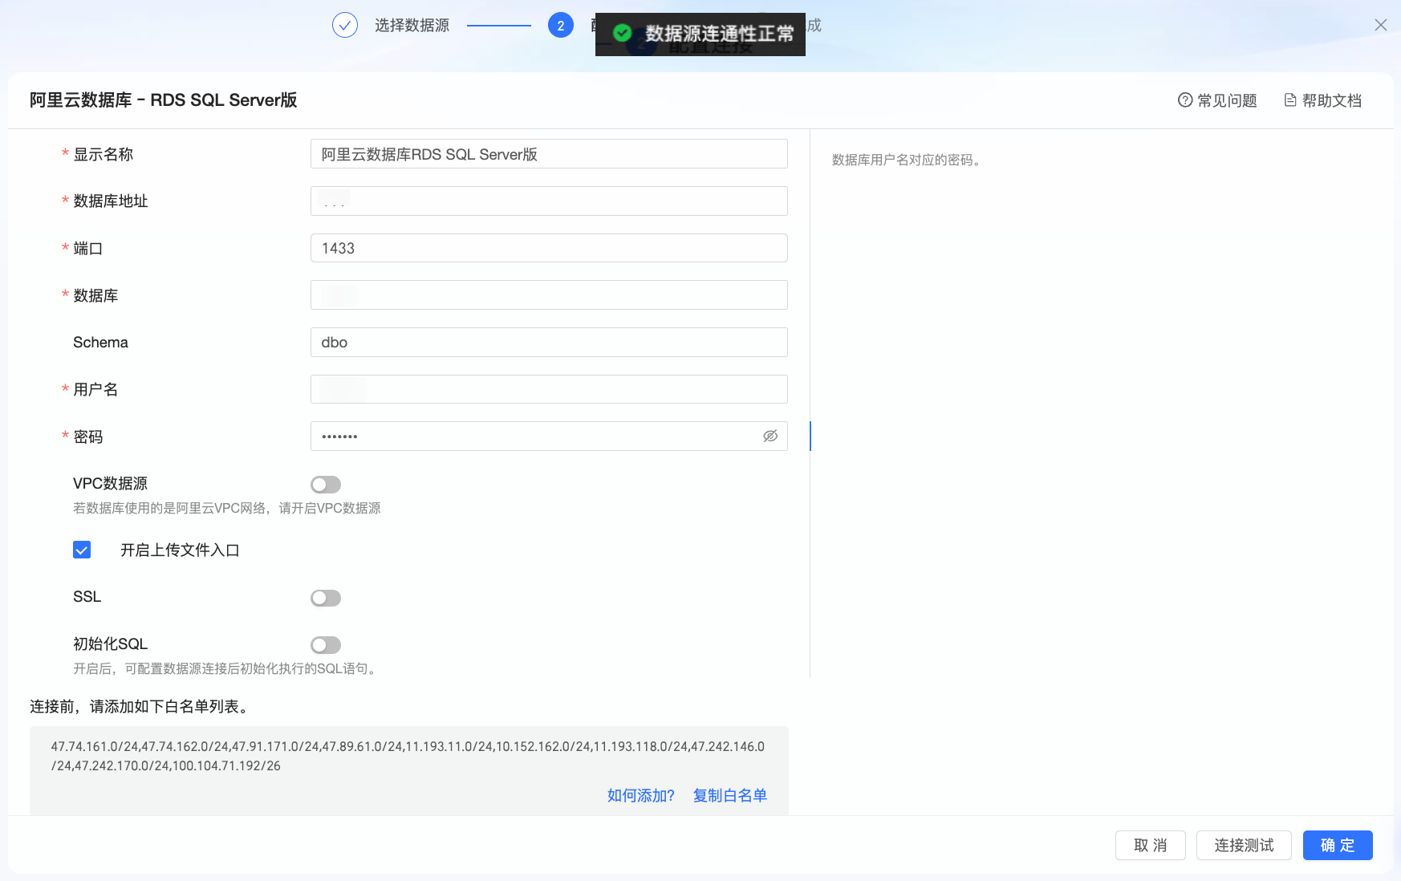Click the completed step checkmark circle
The image size is (1401, 881).
pyautogui.click(x=345, y=25)
